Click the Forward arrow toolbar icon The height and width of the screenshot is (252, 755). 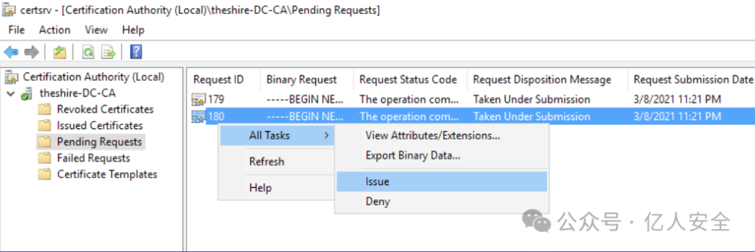pyautogui.click(x=31, y=52)
